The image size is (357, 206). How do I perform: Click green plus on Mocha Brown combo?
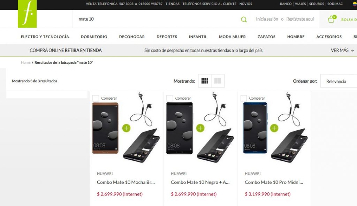pyautogui.click(x=126, y=128)
